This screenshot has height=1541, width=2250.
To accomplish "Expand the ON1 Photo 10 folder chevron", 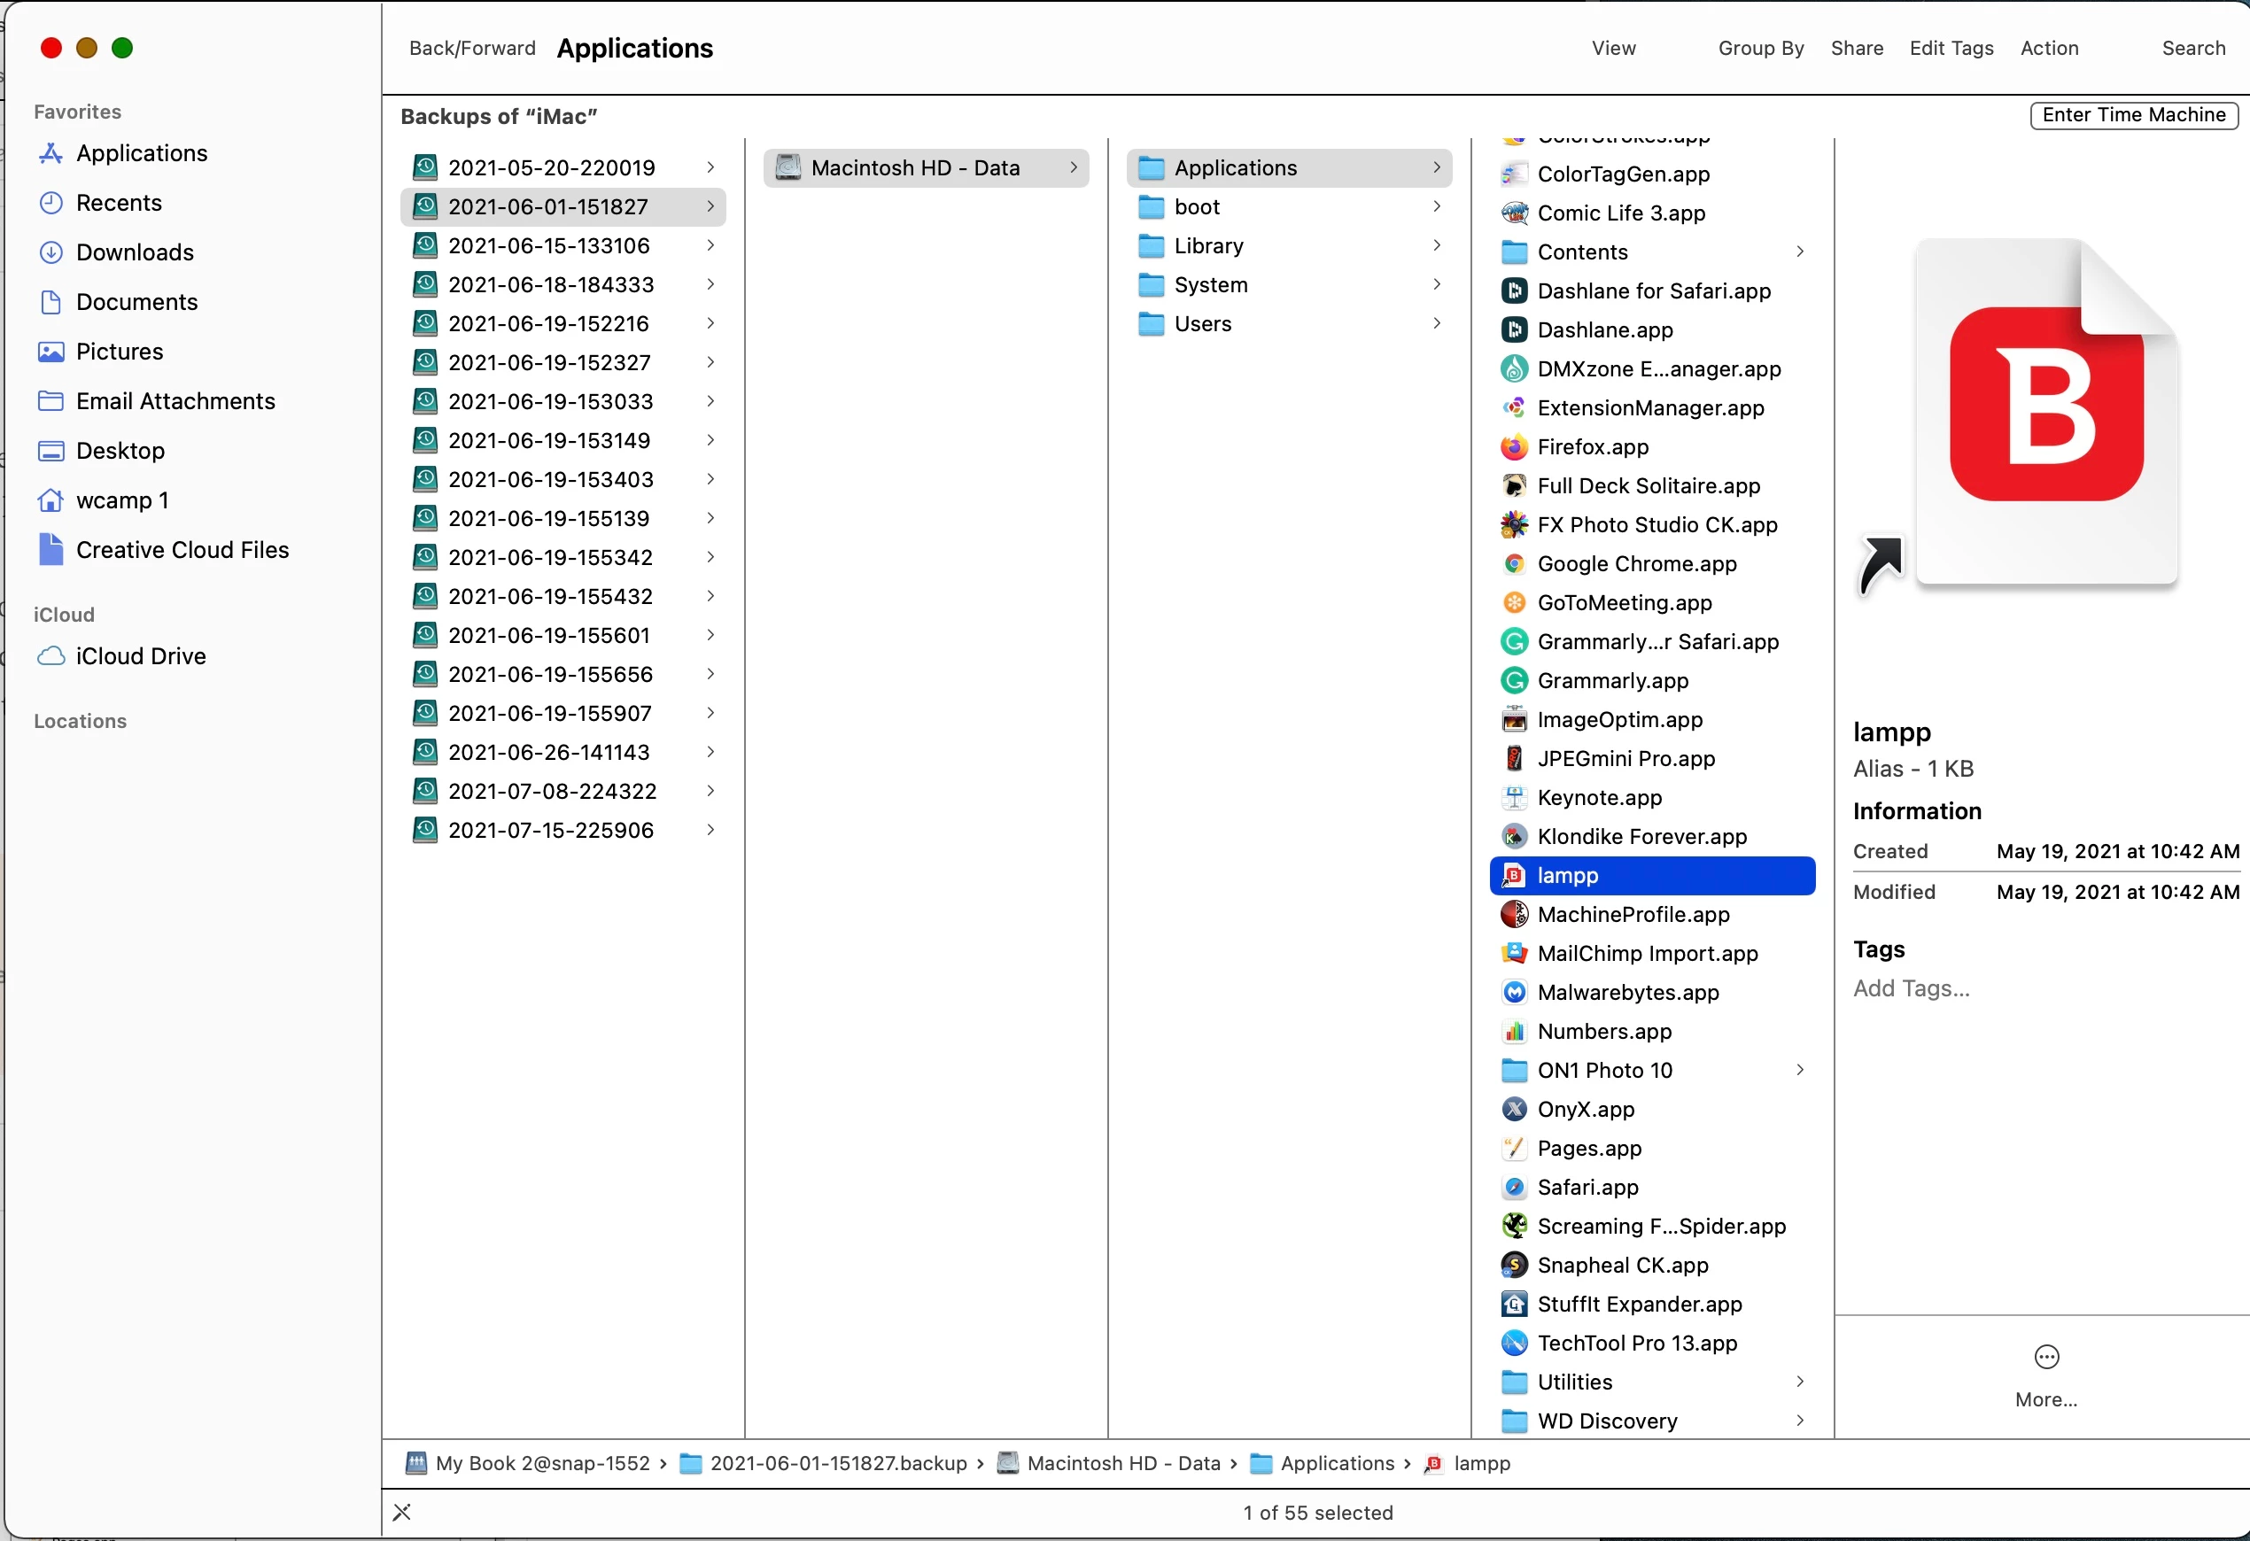I will (x=1800, y=1071).
